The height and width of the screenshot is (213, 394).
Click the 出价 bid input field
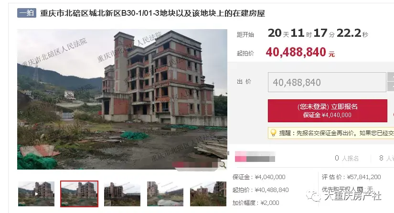tap(327, 82)
